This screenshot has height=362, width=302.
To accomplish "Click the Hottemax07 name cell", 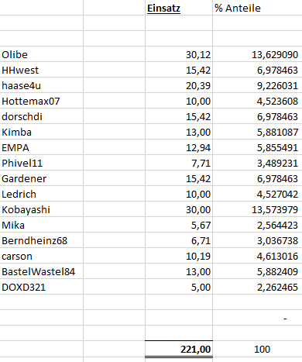I will pos(42,101).
